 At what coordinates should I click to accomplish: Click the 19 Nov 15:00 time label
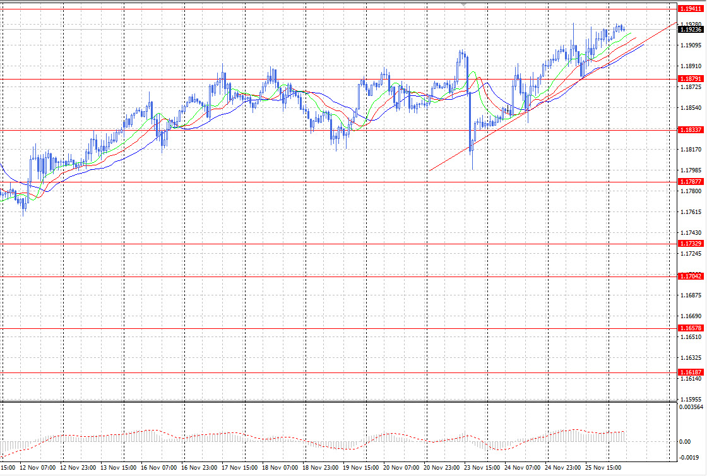pyautogui.click(x=360, y=468)
